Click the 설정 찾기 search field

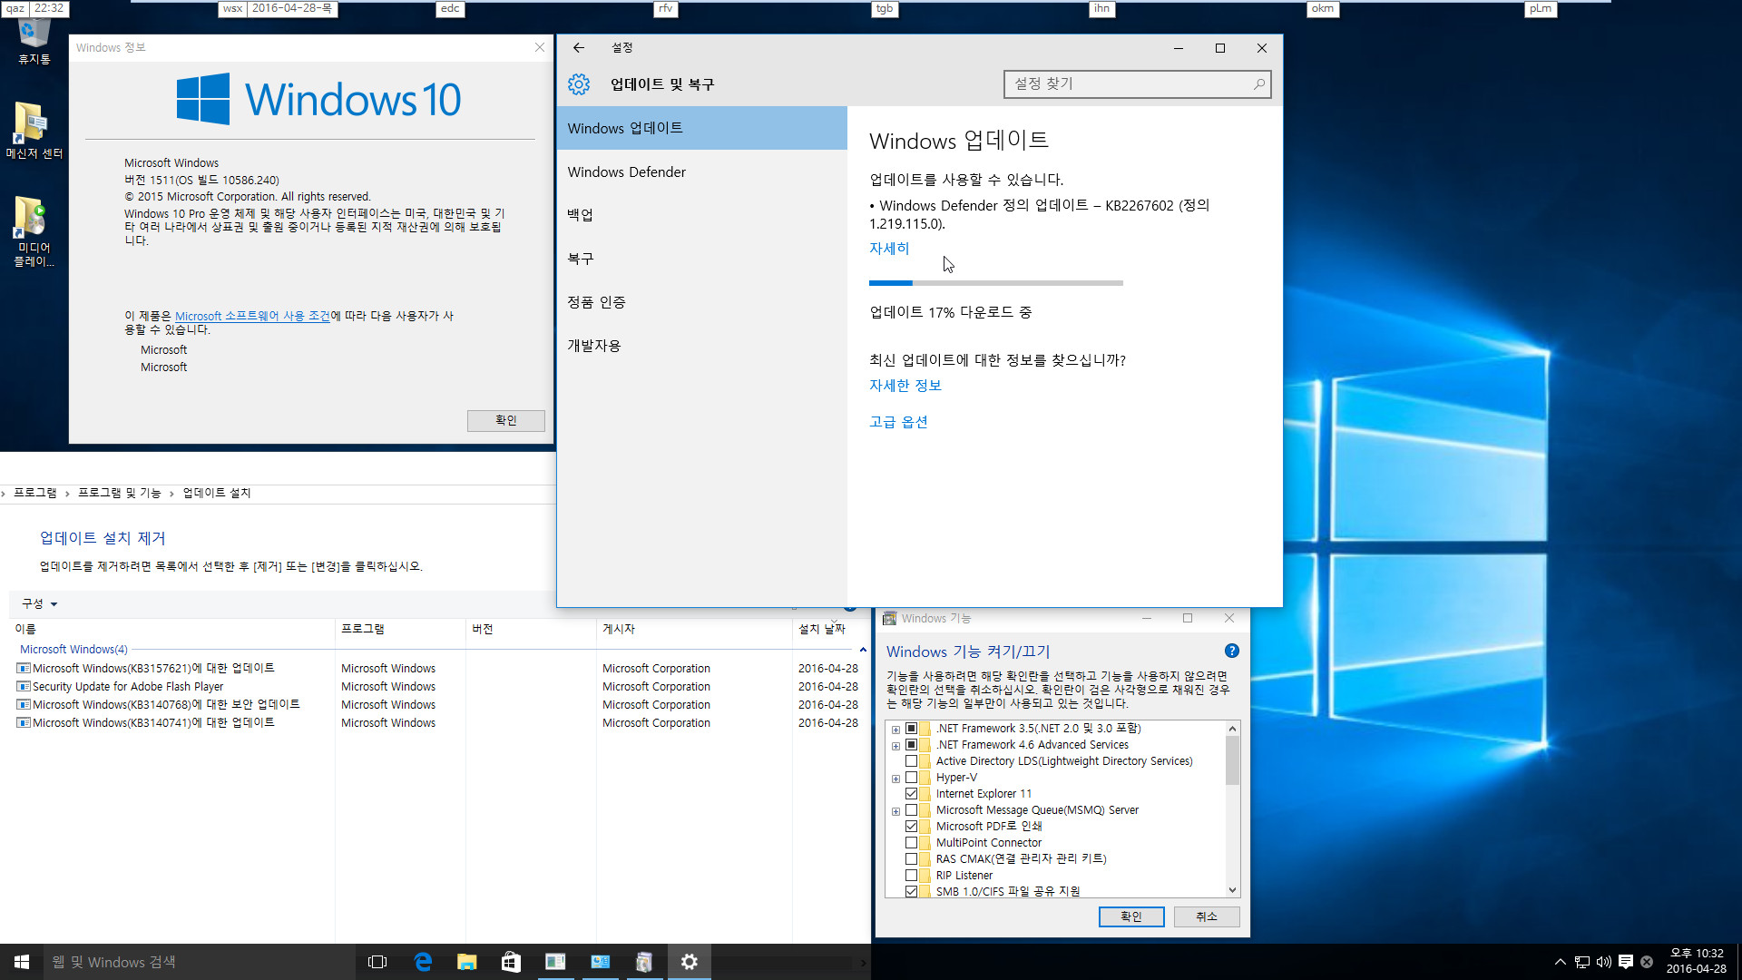pyautogui.click(x=1137, y=84)
